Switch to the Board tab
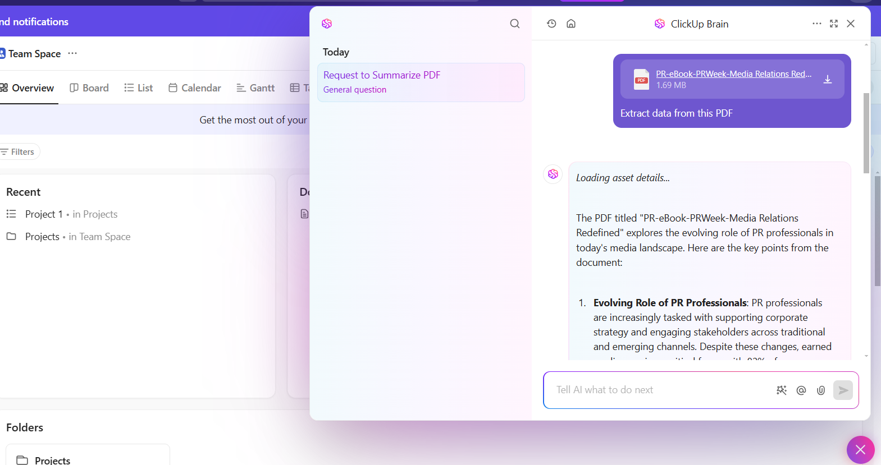 click(x=89, y=88)
